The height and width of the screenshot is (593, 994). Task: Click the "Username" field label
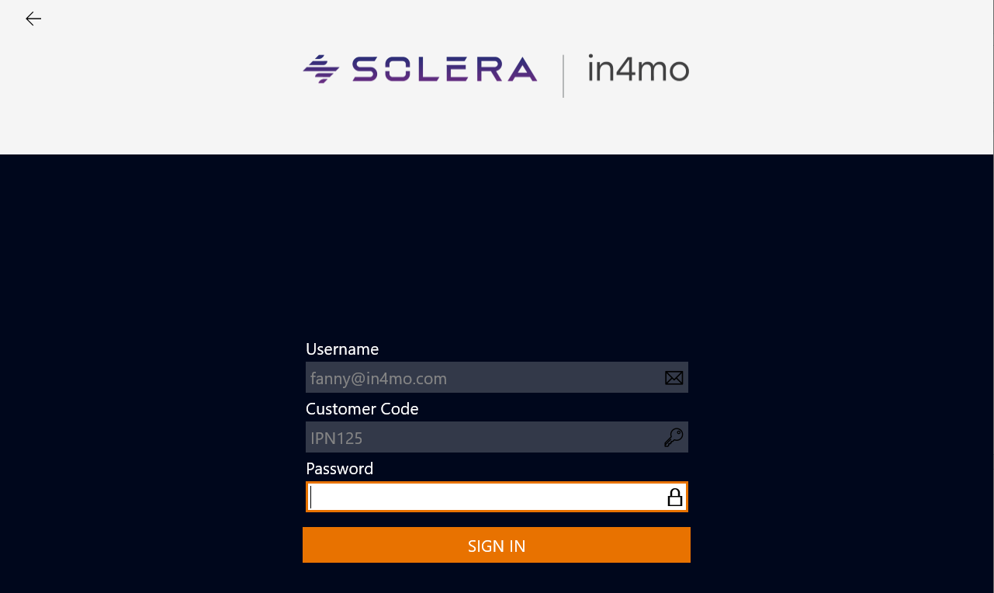(342, 349)
